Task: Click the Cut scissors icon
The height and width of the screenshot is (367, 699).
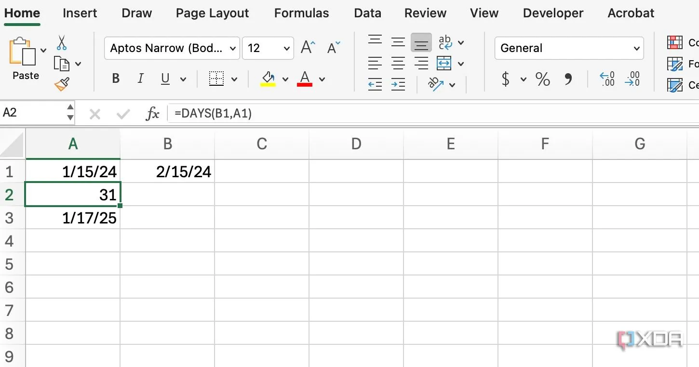Action: point(62,43)
